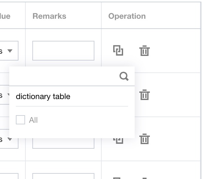The width and height of the screenshot is (202, 179).
Task: Click the truncated Value column header
Action: click(x=5, y=16)
